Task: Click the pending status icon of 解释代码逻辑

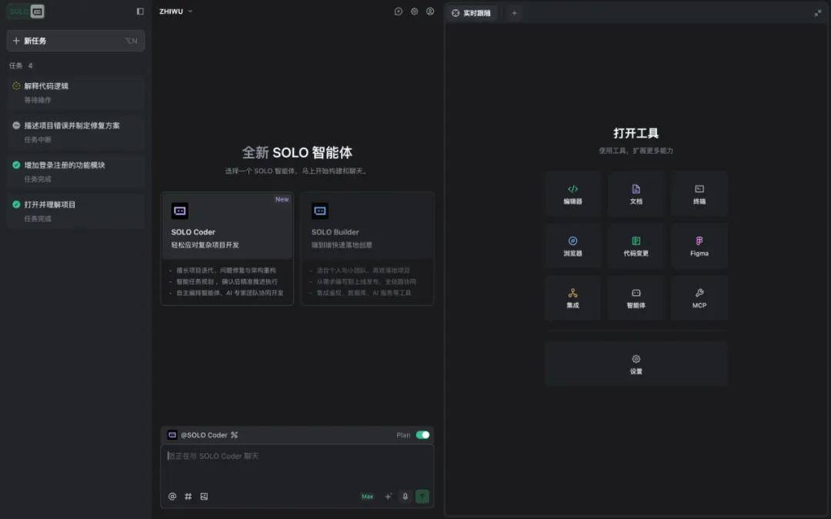Action: coord(16,86)
